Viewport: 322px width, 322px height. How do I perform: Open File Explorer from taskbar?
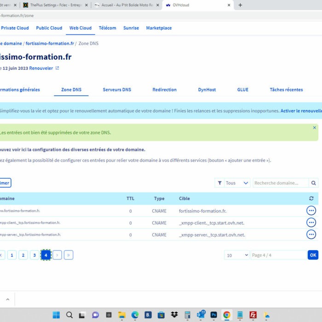click(x=122, y=315)
